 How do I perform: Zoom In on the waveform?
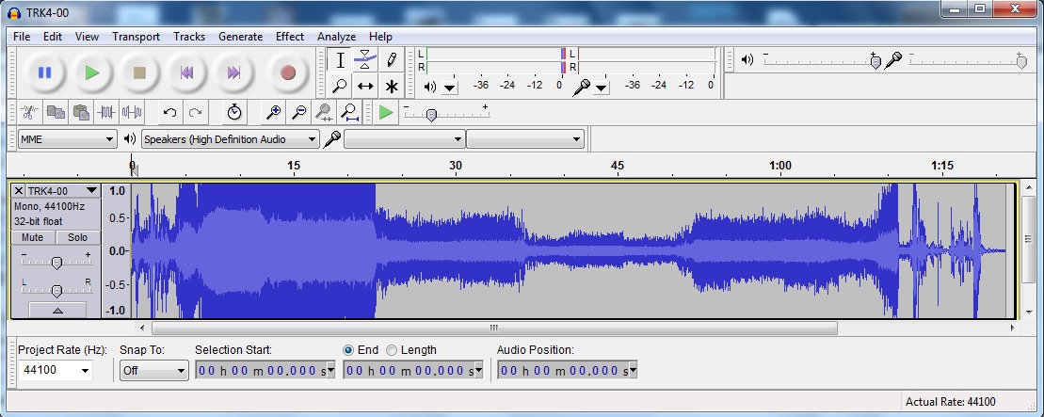273,112
